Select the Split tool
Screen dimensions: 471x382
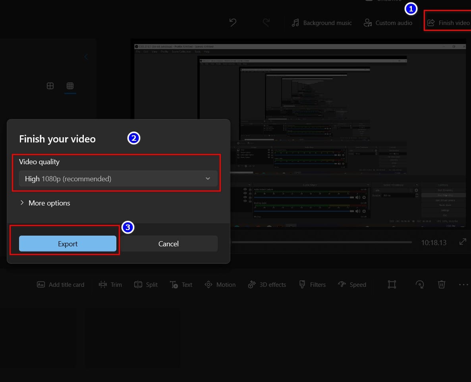point(146,284)
